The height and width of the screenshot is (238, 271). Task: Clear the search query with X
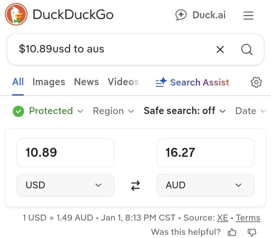tap(220, 49)
